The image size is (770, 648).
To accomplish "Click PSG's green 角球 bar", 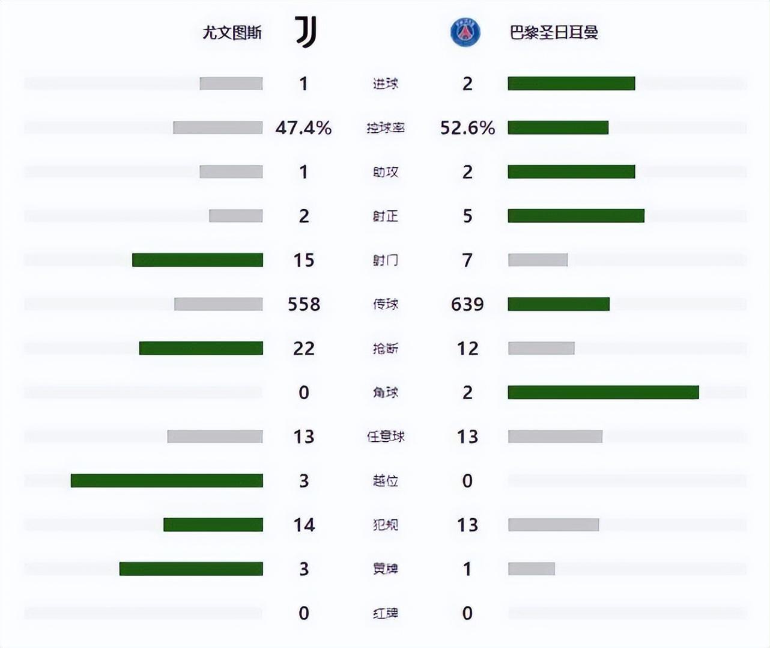I will pyautogui.click(x=603, y=392).
